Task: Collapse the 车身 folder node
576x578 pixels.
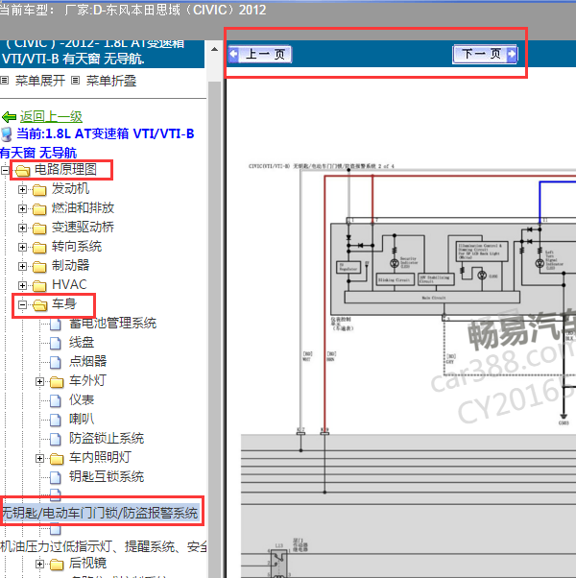Action: pos(22,304)
